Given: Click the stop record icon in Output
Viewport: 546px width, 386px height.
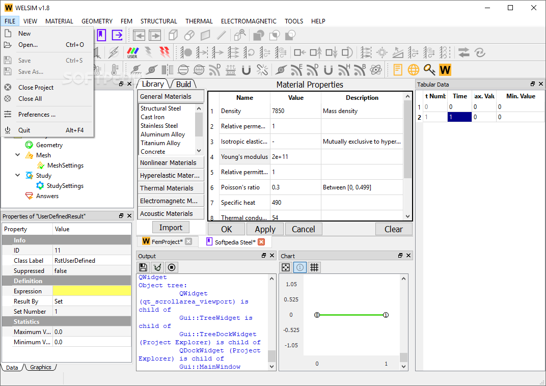Looking at the screenshot, I should click(x=171, y=267).
